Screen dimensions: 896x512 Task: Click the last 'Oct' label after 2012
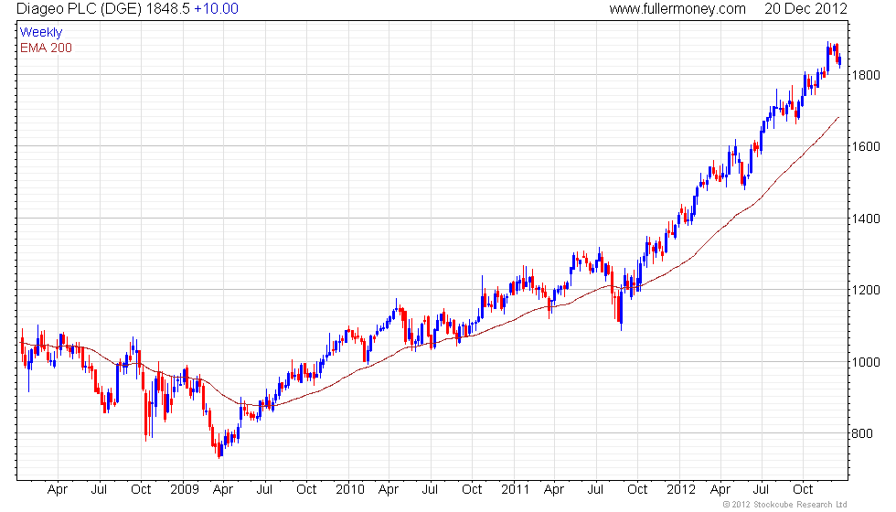tap(803, 489)
